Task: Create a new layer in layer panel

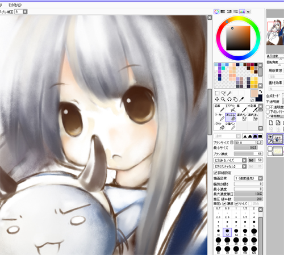Action: (x=271, y=123)
